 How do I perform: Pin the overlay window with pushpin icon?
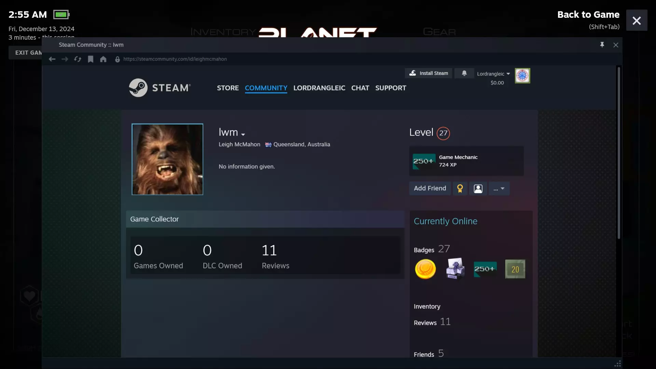coord(602,45)
